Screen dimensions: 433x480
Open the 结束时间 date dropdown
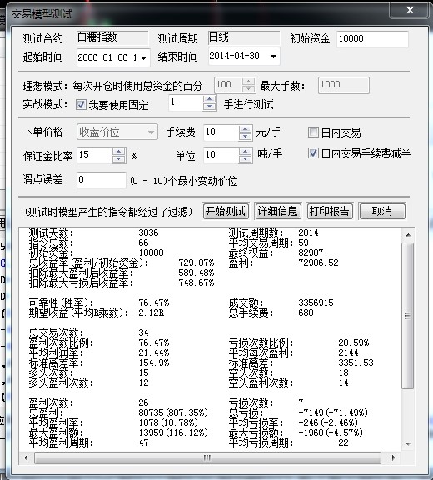[273, 57]
